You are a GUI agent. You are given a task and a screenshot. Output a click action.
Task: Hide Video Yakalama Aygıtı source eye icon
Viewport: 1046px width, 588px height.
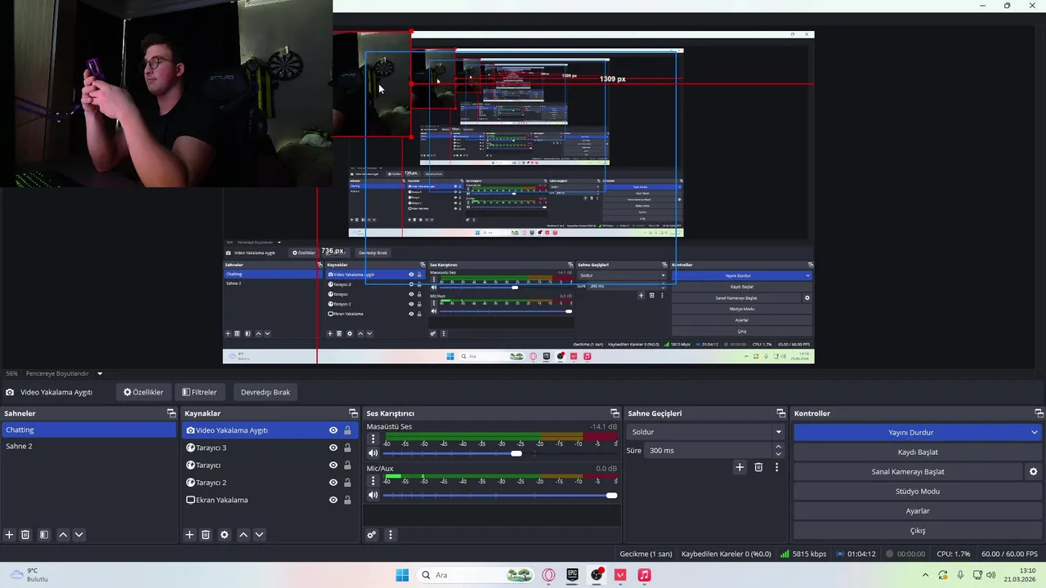[333, 430]
